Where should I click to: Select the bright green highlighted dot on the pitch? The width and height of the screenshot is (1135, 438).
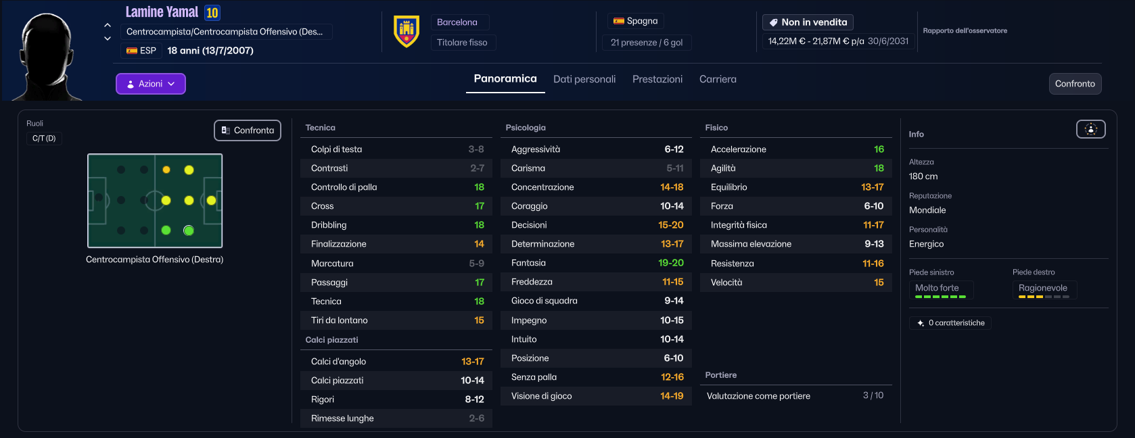(x=189, y=230)
